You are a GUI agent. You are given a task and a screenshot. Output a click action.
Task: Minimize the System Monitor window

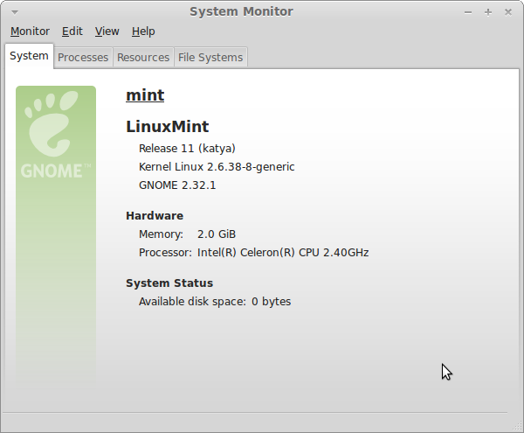click(x=468, y=13)
